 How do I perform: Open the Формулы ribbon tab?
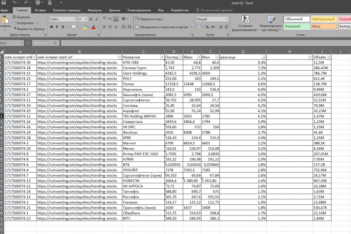(95, 10)
